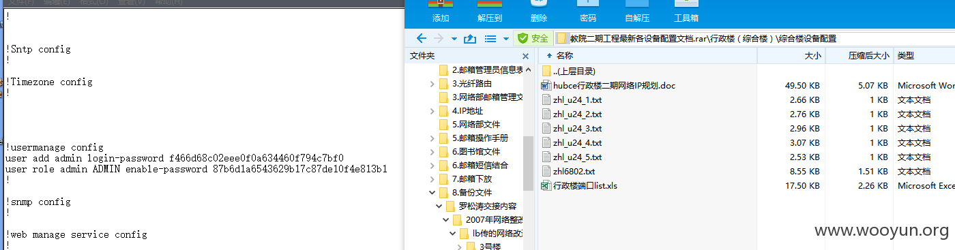
Task: Expand the 5.邮箱操作手册 tree folder
Action: click(432, 138)
